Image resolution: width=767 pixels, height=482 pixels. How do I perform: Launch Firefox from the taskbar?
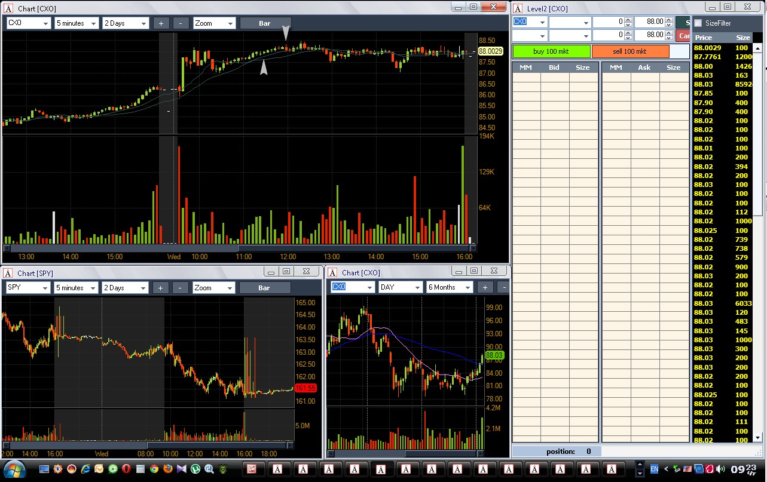[168, 469]
